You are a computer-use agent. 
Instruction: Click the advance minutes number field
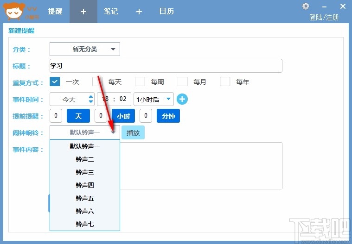[x=146, y=116]
